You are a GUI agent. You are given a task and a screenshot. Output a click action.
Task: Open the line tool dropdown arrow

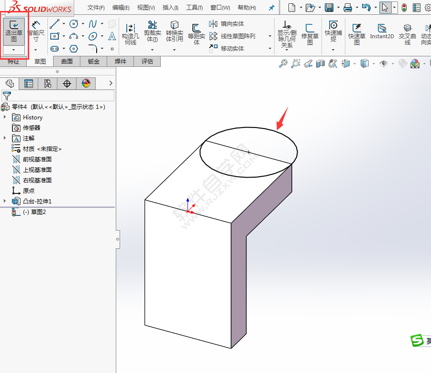pyautogui.click(x=64, y=24)
